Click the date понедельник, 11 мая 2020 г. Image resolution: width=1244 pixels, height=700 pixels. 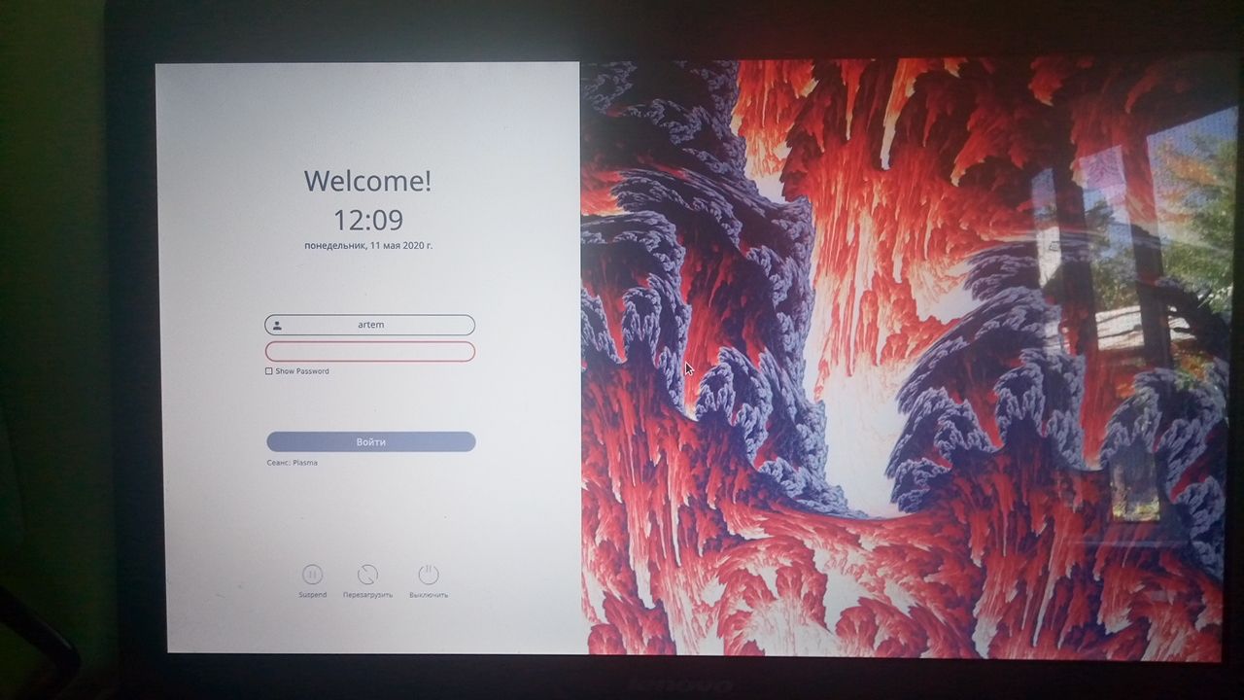click(x=368, y=246)
